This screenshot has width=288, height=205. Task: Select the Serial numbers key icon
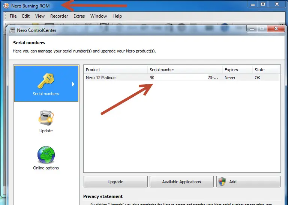(46, 81)
